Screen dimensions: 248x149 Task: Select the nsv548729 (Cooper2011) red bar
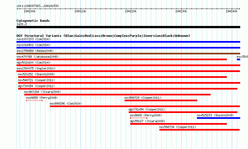pos(161,100)
